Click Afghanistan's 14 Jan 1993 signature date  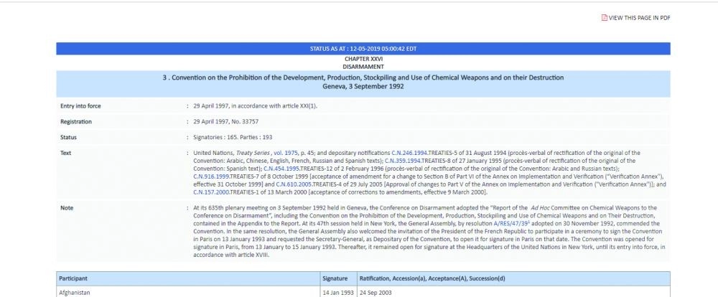coord(337,291)
